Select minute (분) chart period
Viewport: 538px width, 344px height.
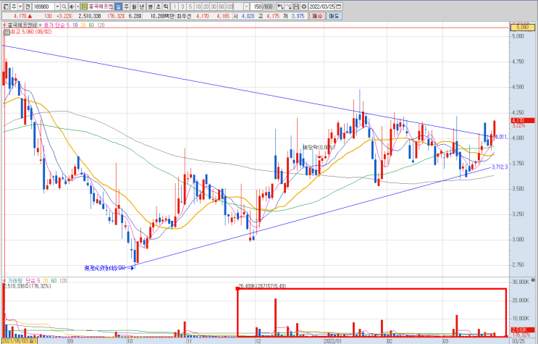pos(151,7)
